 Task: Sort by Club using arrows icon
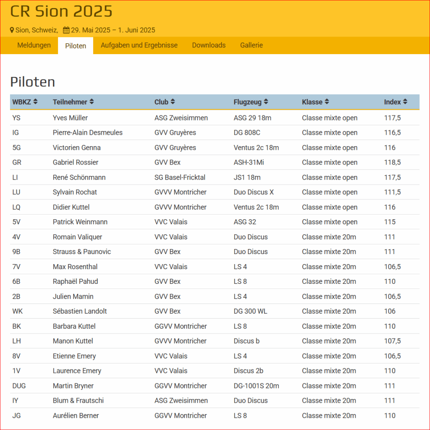point(173,102)
